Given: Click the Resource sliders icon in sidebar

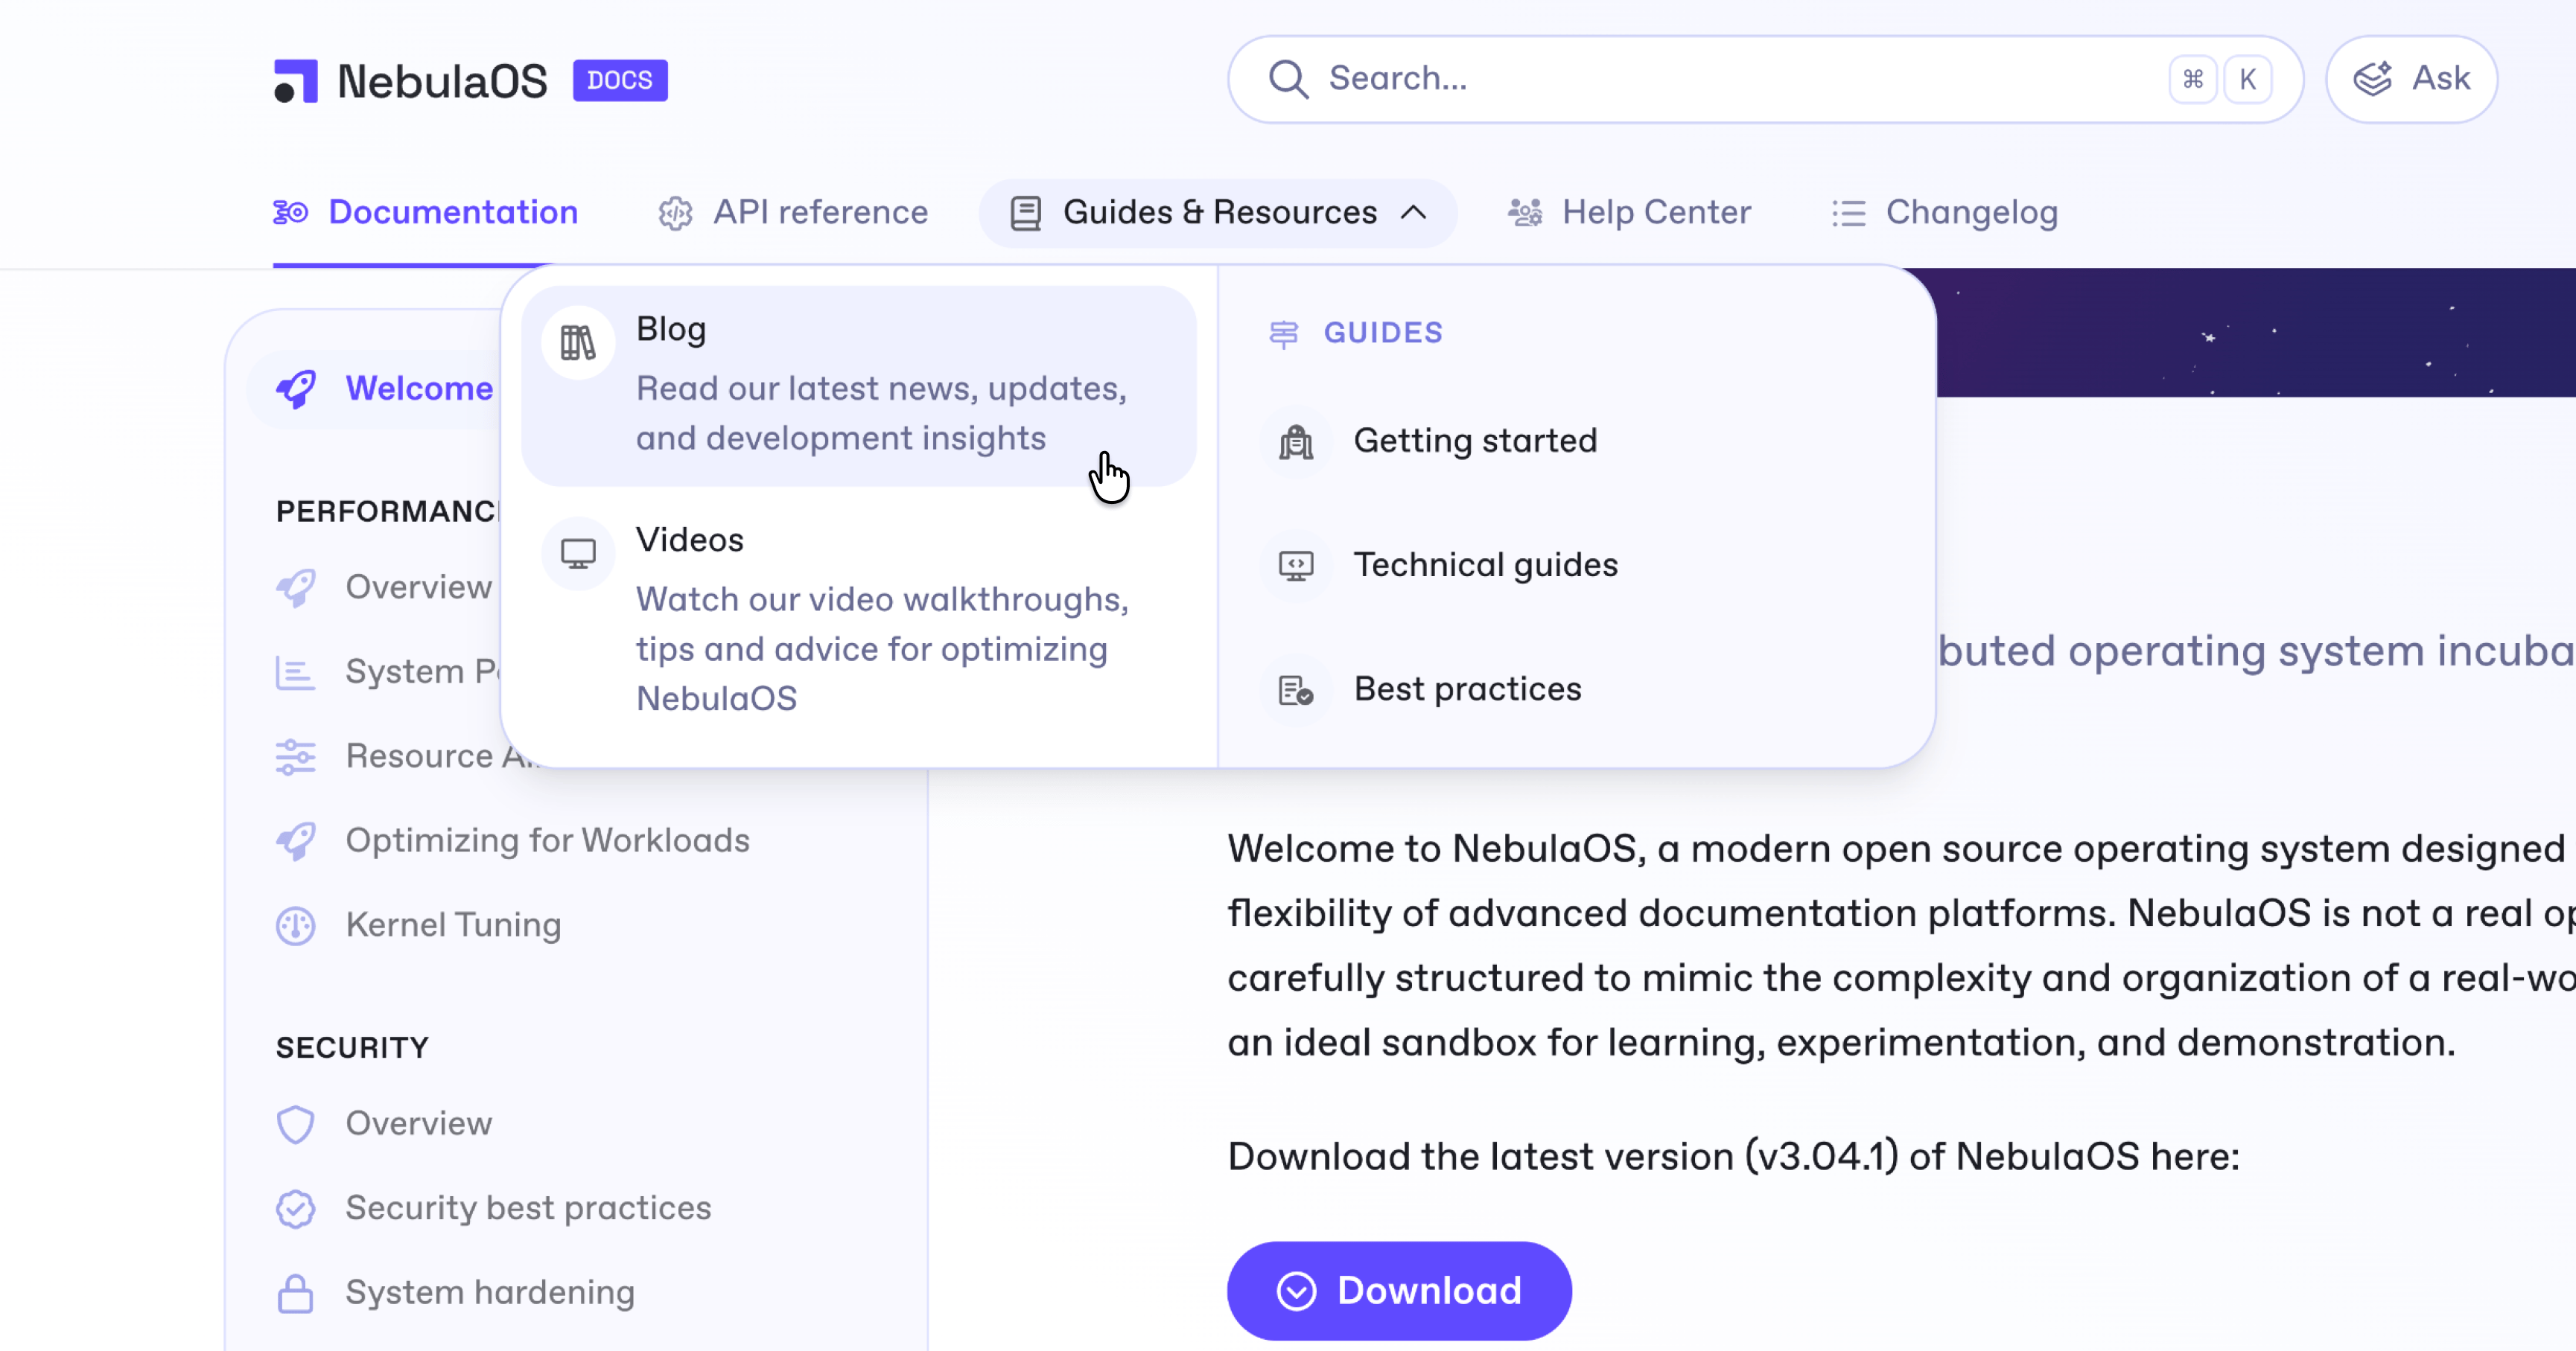Looking at the screenshot, I should click(x=295, y=756).
